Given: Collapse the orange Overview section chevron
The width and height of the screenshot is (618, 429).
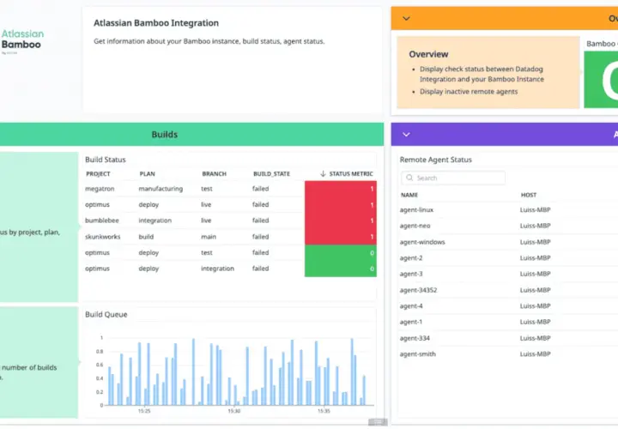Looking at the screenshot, I should (406, 18).
